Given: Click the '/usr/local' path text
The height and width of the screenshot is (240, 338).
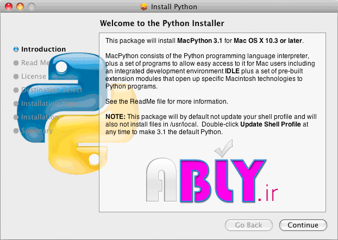Looking at the screenshot, I should point(183,124).
